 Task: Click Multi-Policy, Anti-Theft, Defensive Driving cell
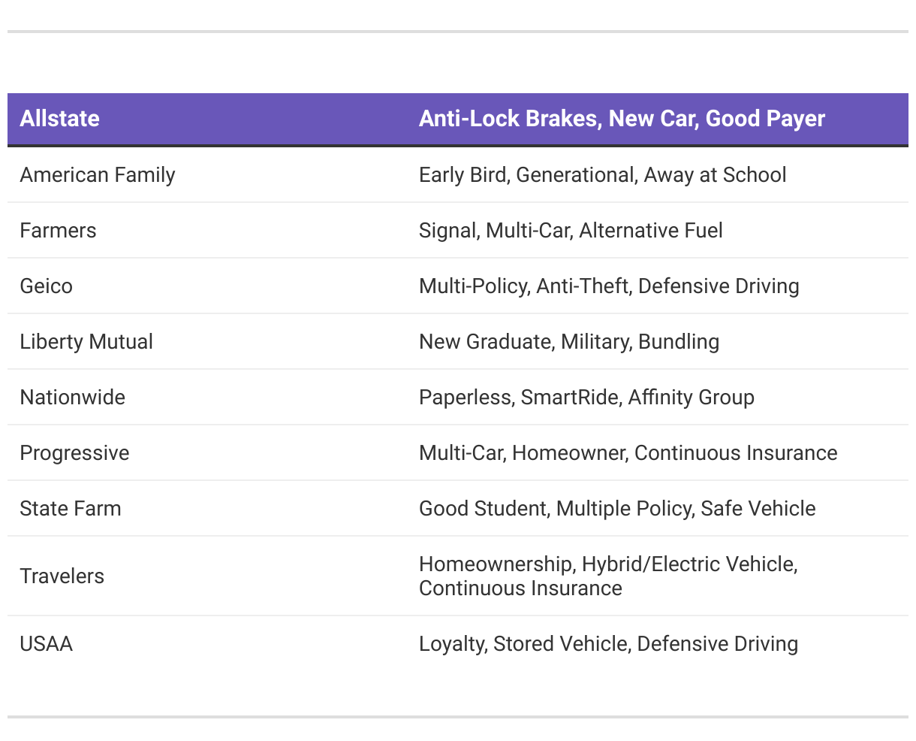[x=609, y=286]
